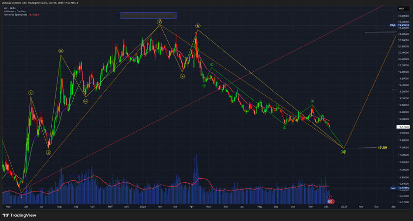The image size is (413, 221).
Task: Click the purple lightning event marker icon
Action: click(x=329, y=196)
